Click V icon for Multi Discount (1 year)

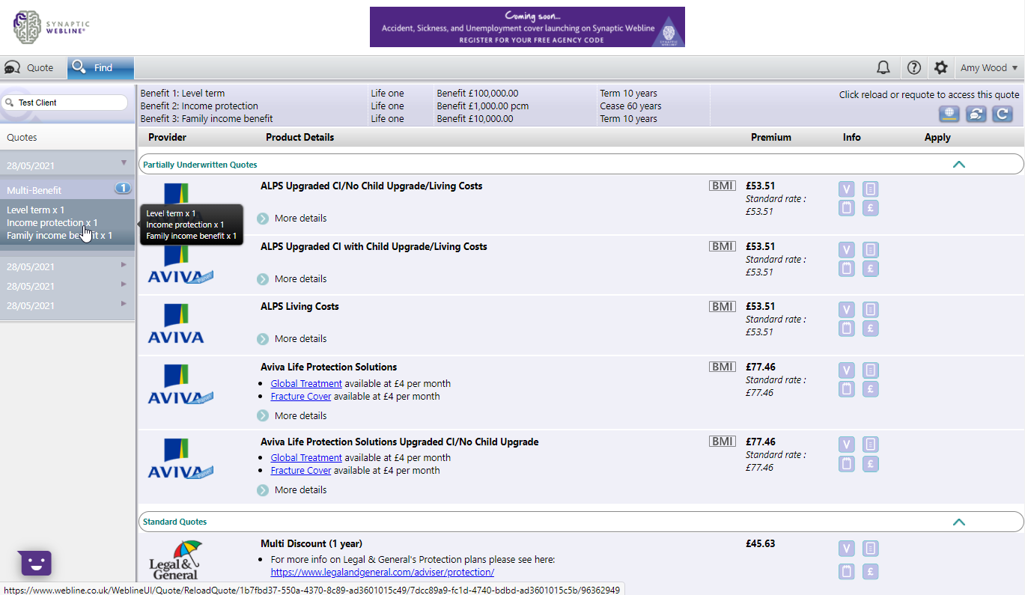[847, 549]
